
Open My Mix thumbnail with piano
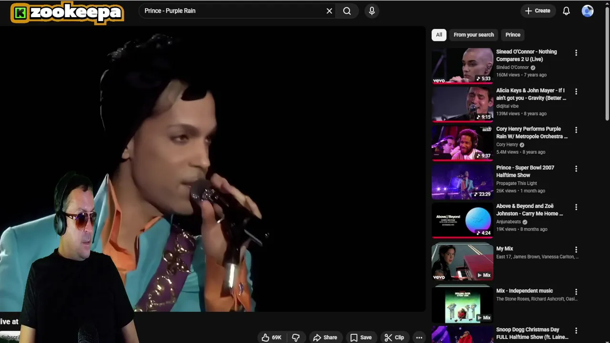tap(462, 262)
